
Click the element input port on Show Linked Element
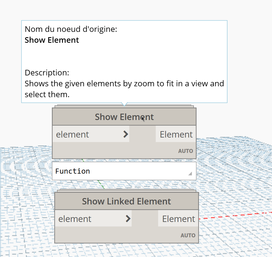[x=75, y=219]
